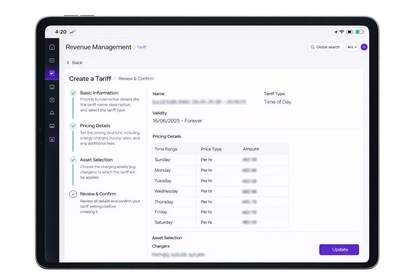This screenshot has width=415, height=276.
Task: Click the bottom purple-outlined sidebar icon
Action: click(x=52, y=139)
